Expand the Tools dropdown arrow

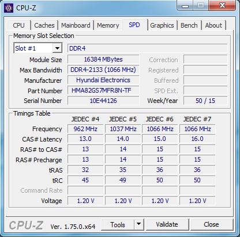tap(138, 224)
